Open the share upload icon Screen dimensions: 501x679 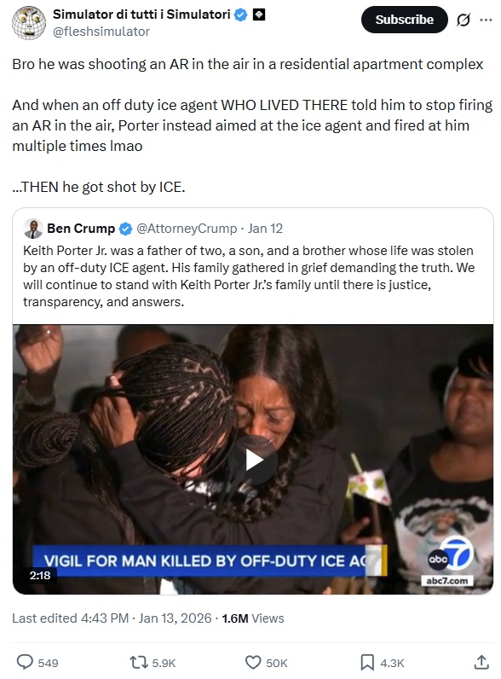[x=481, y=662]
